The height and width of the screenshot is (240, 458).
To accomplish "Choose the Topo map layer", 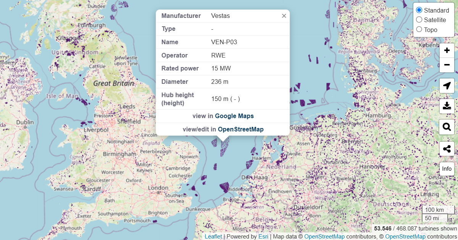I will 419,29.
